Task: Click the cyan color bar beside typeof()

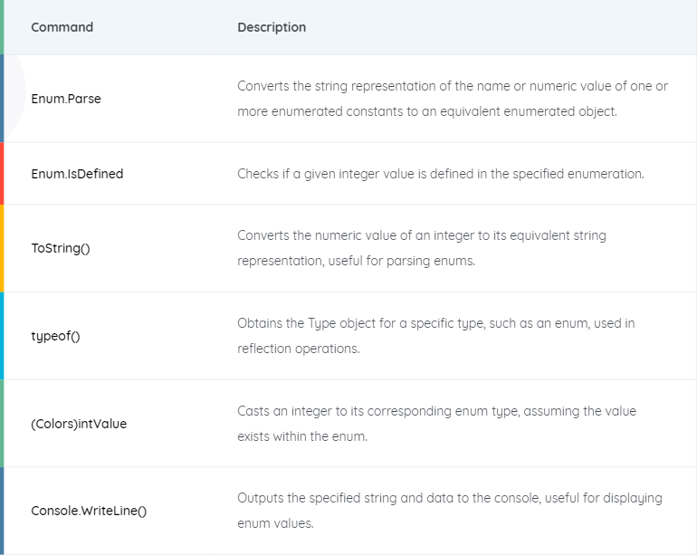Action: pyautogui.click(x=2, y=336)
